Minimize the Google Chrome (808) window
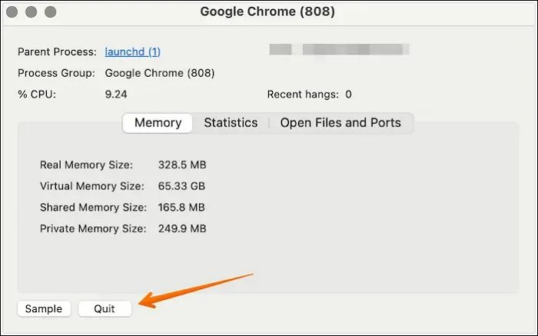Screen dimensions: 538x336 click(x=32, y=12)
